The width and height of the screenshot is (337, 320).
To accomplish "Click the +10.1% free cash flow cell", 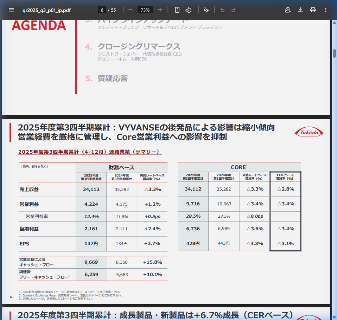I will click(152, 274).
